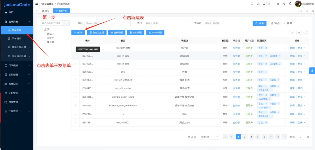
Task: Expand the 支付管理 menu
Action: point(16,93)
